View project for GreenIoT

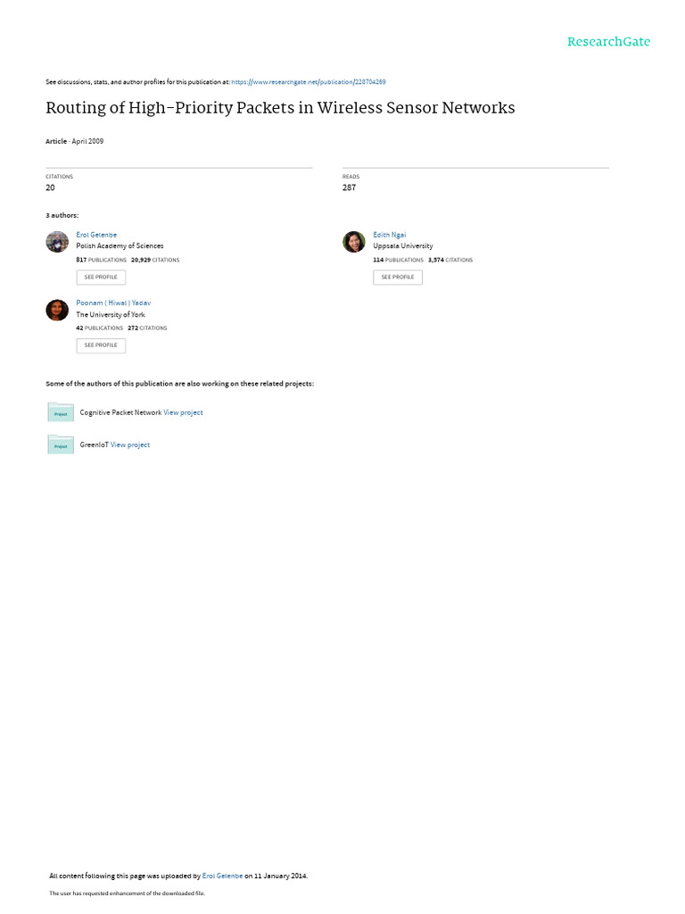pyautogui.click(x=130, y=445)
